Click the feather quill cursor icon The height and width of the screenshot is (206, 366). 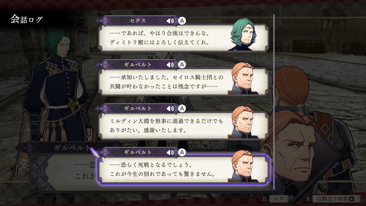(97, 154)
